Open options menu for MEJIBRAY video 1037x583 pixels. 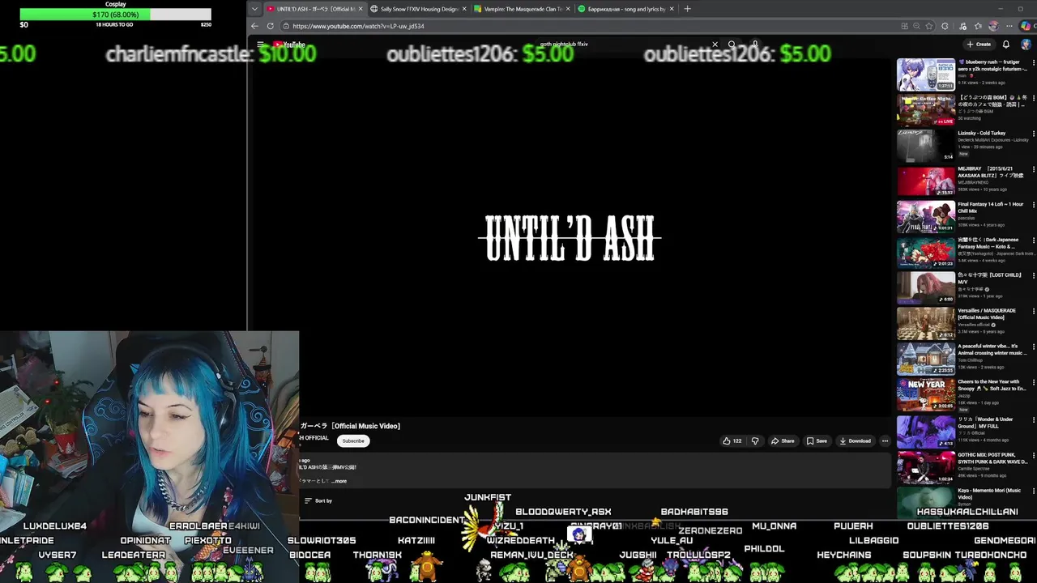pos(1033,169)
